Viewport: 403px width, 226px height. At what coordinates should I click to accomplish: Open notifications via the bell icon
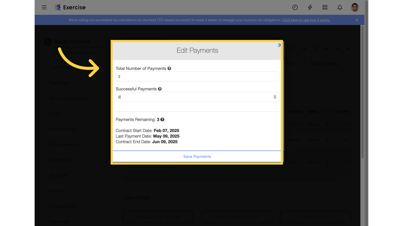(x=340, y=7)
